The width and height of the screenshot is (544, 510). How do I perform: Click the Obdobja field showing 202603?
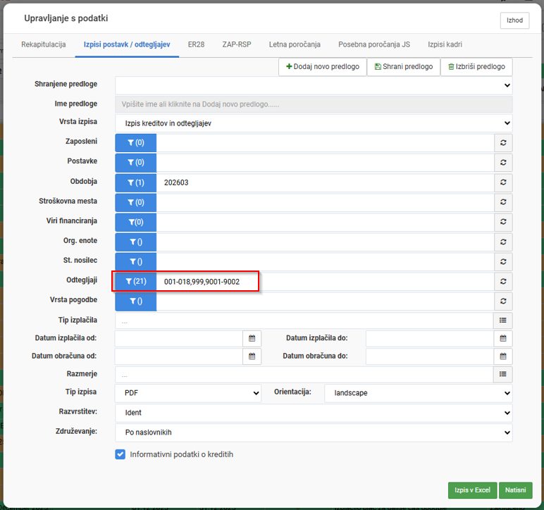(x=325, y=182)
